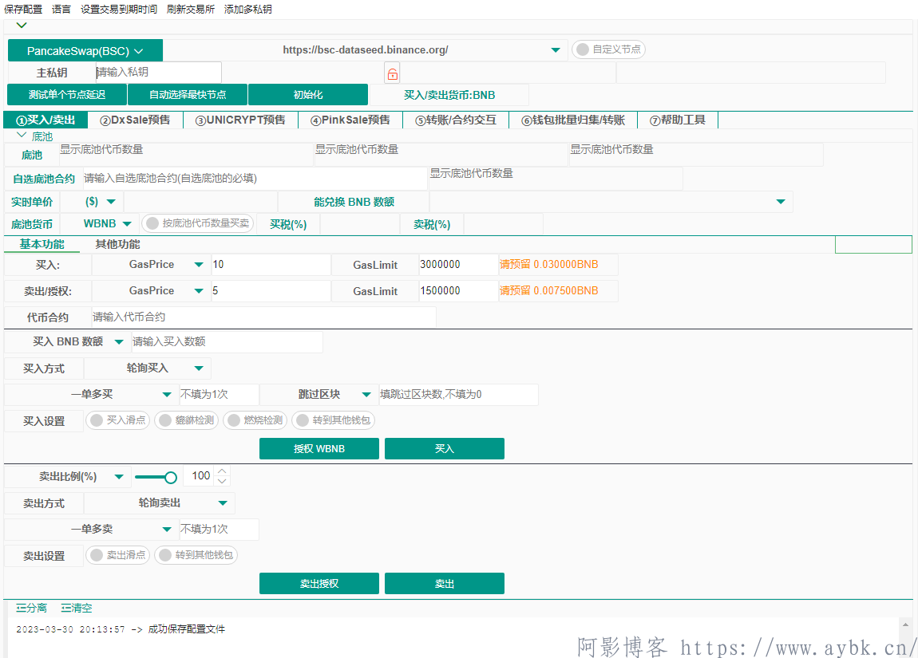This screenshot has width=918, height=658.
Task: Click 授权 WBNB button
Action: pos(319,448)
